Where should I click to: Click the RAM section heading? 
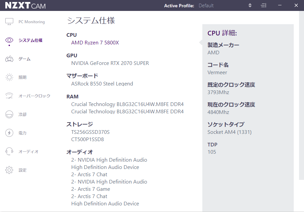coord(73,97)
